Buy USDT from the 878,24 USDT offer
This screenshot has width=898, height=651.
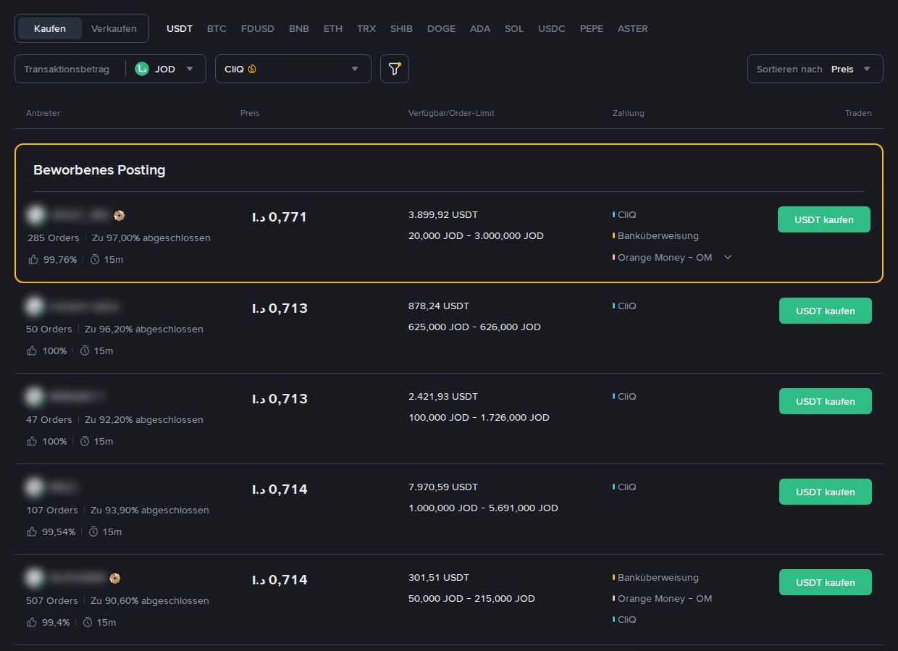pyautogui.click(x=826, y=311)
